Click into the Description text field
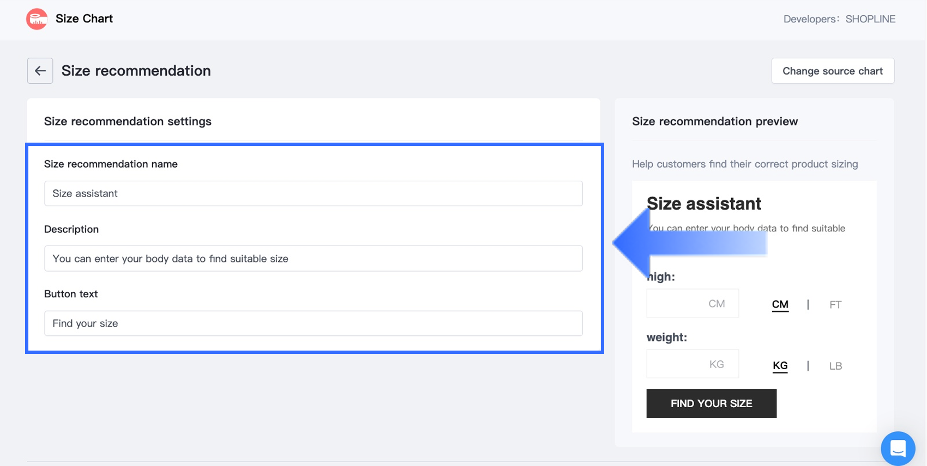 [x=313, y=259]
